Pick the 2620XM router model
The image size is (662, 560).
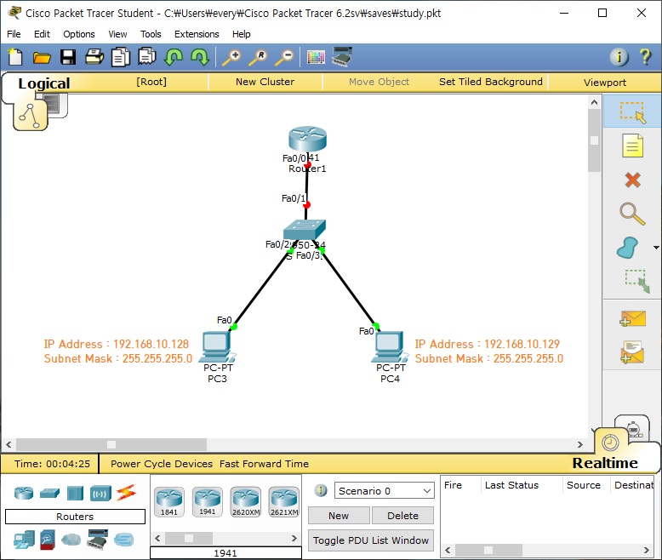click(x=246, y=502)
